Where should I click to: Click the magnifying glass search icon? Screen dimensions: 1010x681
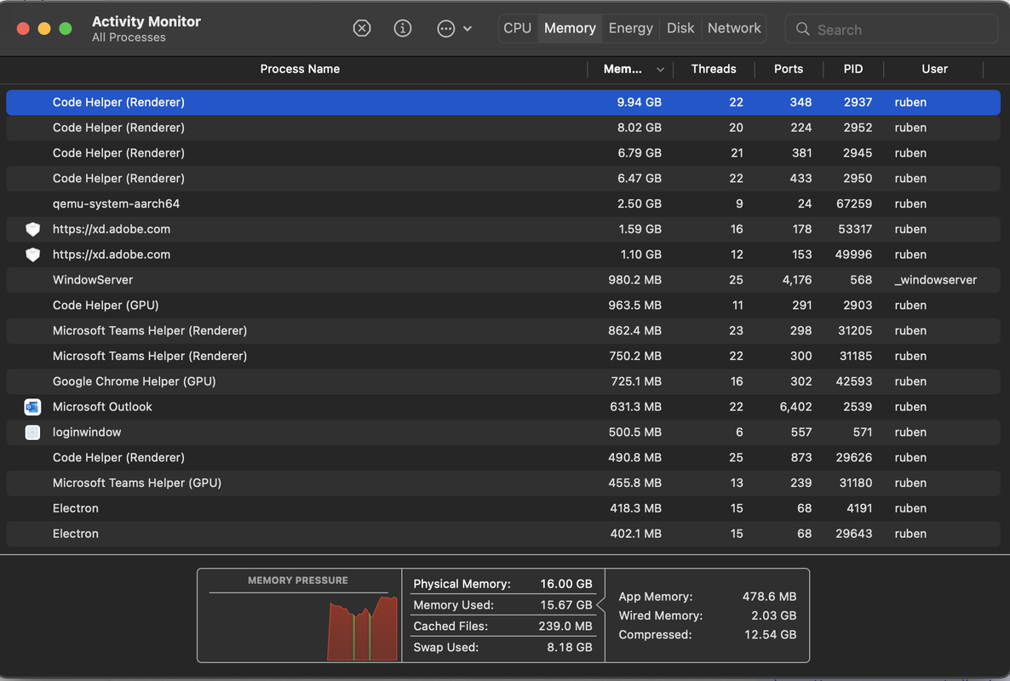coord(802,29)
